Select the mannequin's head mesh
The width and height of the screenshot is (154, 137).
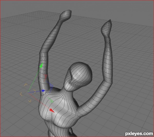point(78,76)
